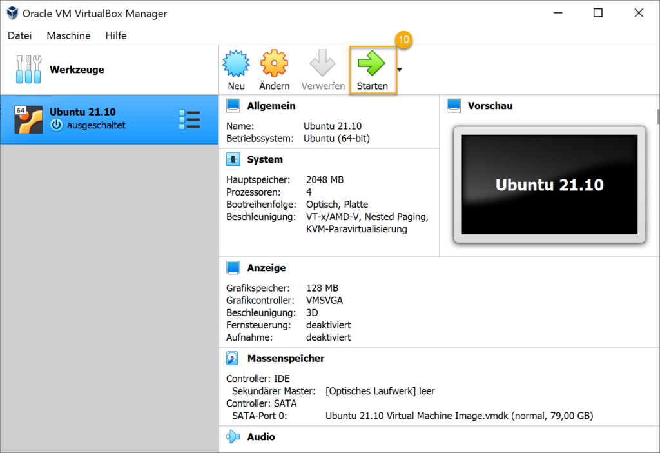660x453 pixels.
Task: Click the Grafikcontroller value VMSVGA
Action: point(324,301)
